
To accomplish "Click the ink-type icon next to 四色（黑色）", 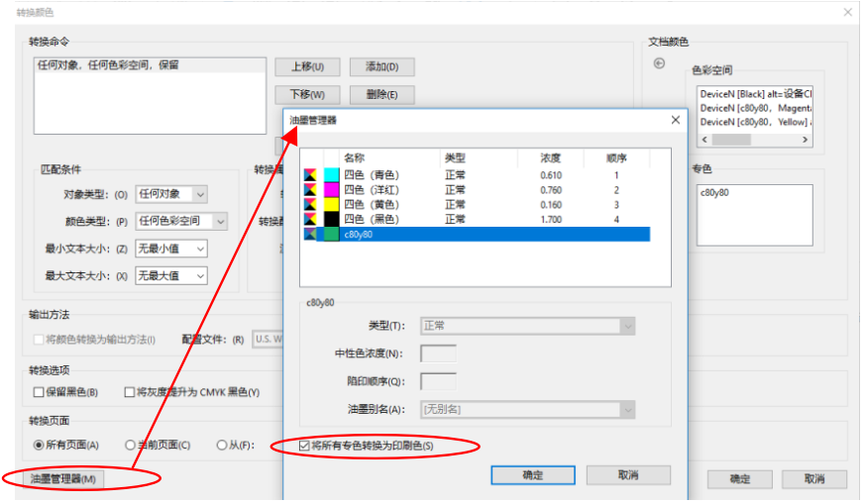I will 310,219.
